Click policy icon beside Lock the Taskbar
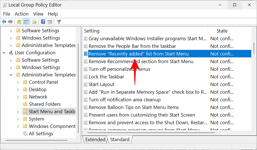Viewport: 257px width, 150px height. [86, 77]
